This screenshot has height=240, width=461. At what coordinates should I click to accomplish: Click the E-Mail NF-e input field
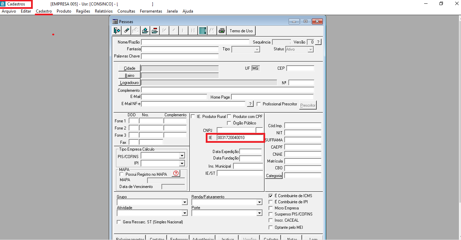(193, 104)
